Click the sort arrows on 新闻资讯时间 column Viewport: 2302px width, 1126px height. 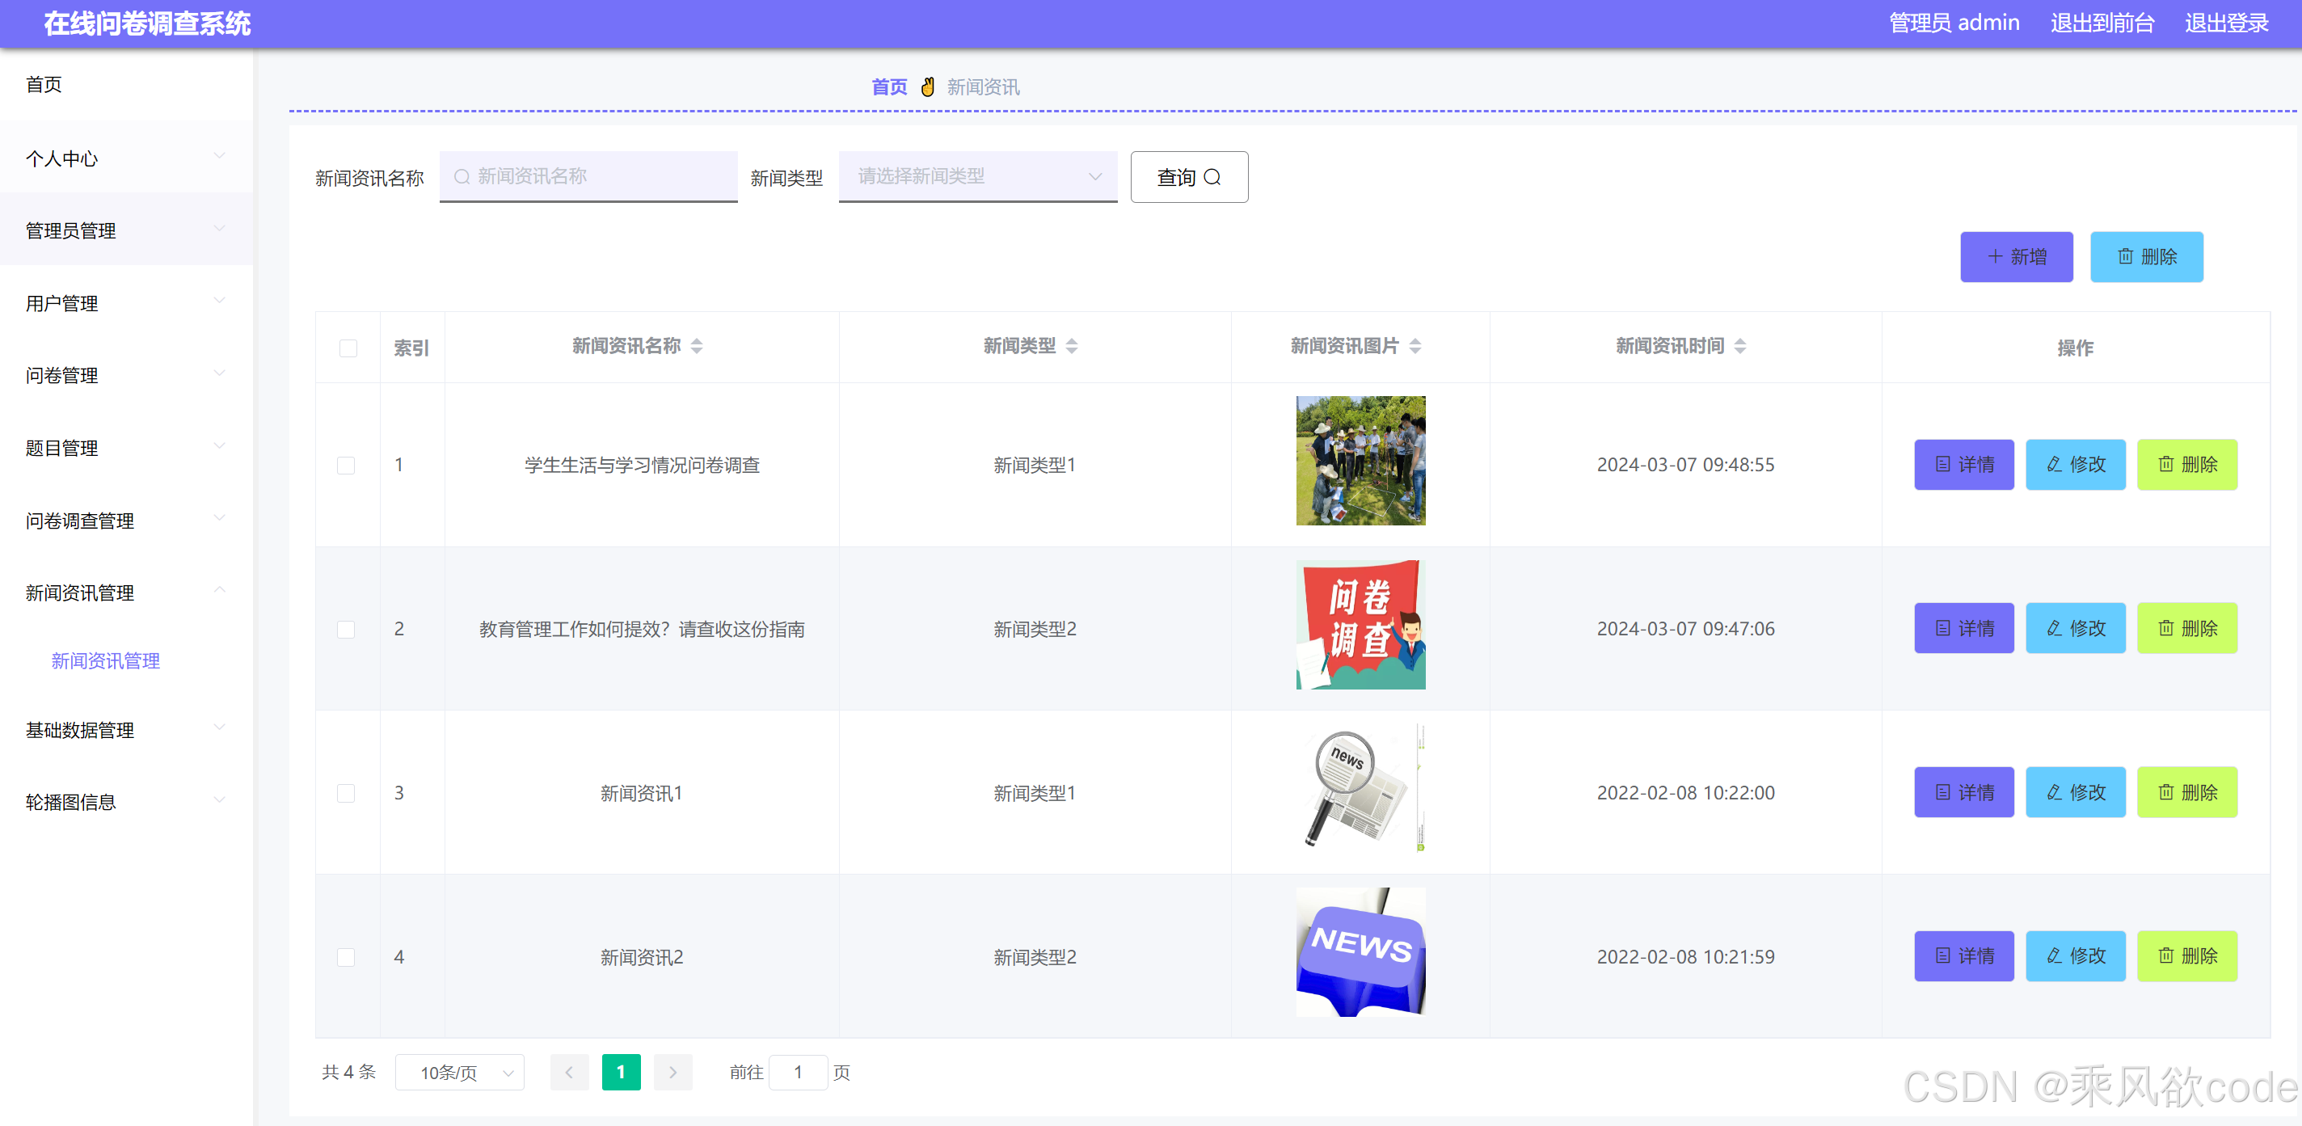point(1740,346)
